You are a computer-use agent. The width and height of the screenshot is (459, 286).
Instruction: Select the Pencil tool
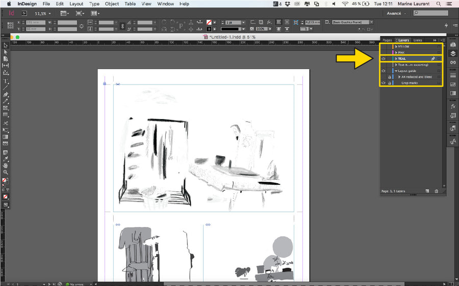pyautogui.click(x=5, y=101)
